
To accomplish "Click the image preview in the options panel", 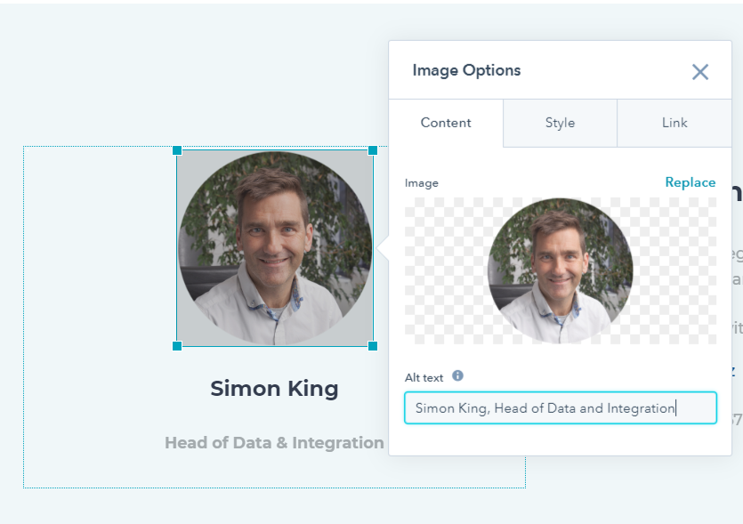I will tap(560, 270).
